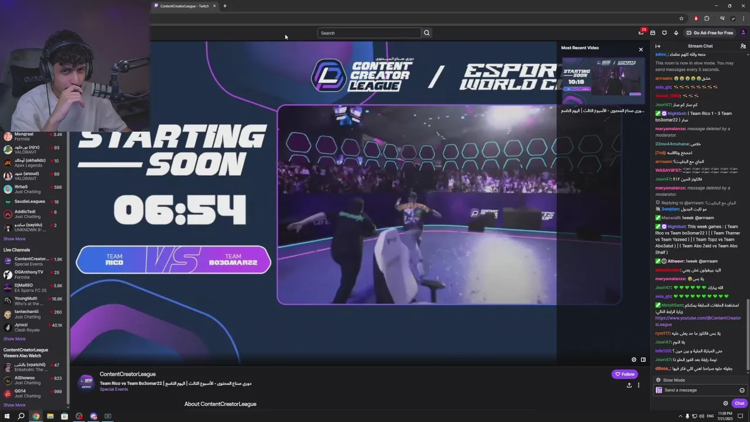Expand Show More under followed channels
The image size is (750, 422).
(15, 239)
